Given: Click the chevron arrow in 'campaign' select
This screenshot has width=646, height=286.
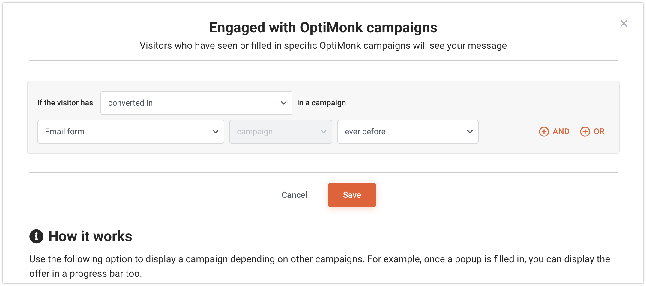Looking at the screenshot, I should (323, 132).
